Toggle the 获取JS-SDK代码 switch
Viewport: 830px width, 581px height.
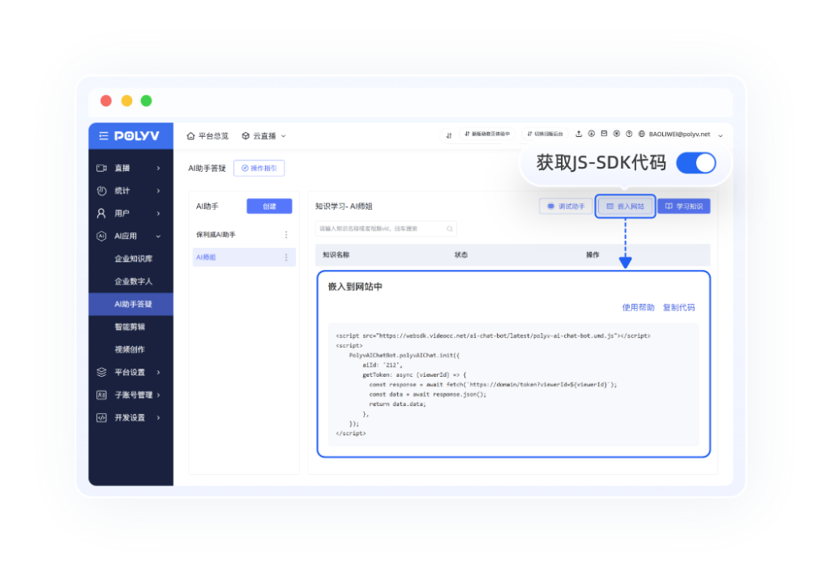pyautogui.click(x=695, y=163)
